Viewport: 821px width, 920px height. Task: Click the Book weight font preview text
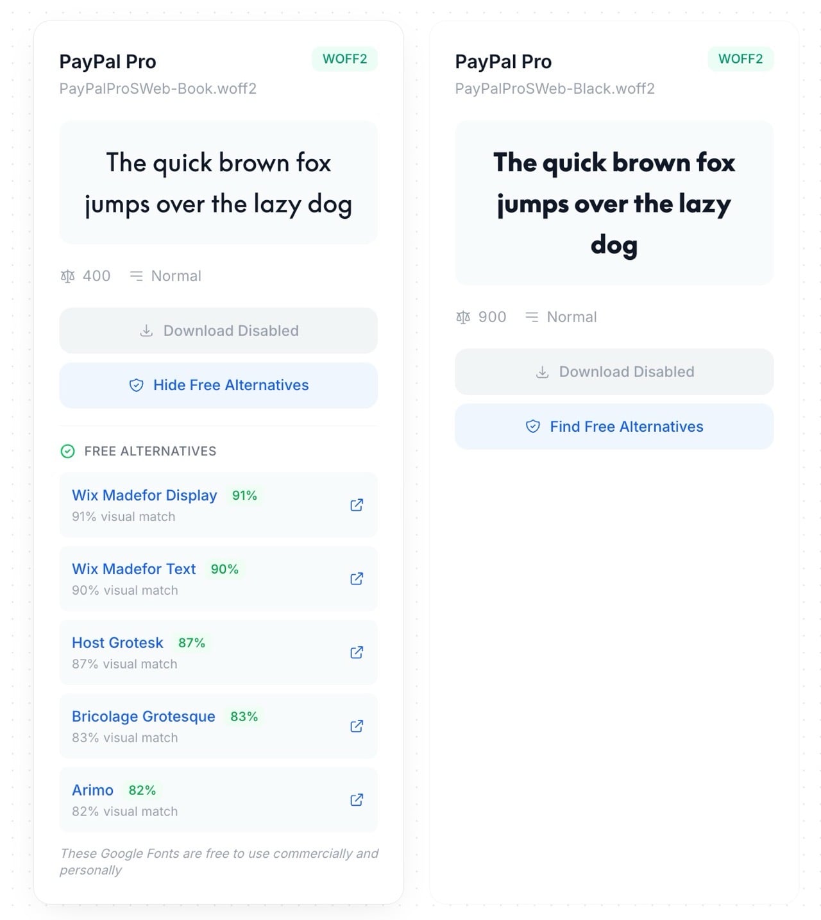(218, 183)
